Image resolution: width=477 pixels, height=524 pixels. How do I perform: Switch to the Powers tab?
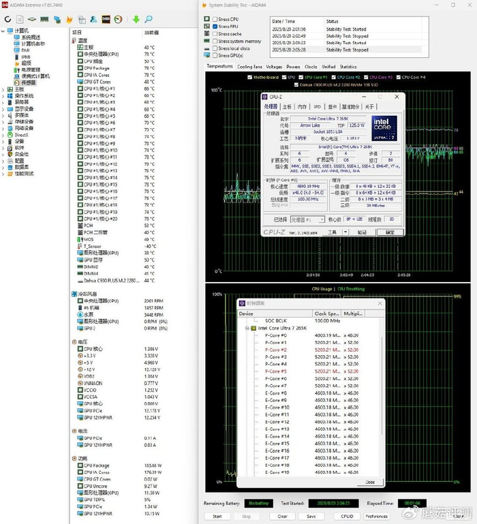[293, 67]
